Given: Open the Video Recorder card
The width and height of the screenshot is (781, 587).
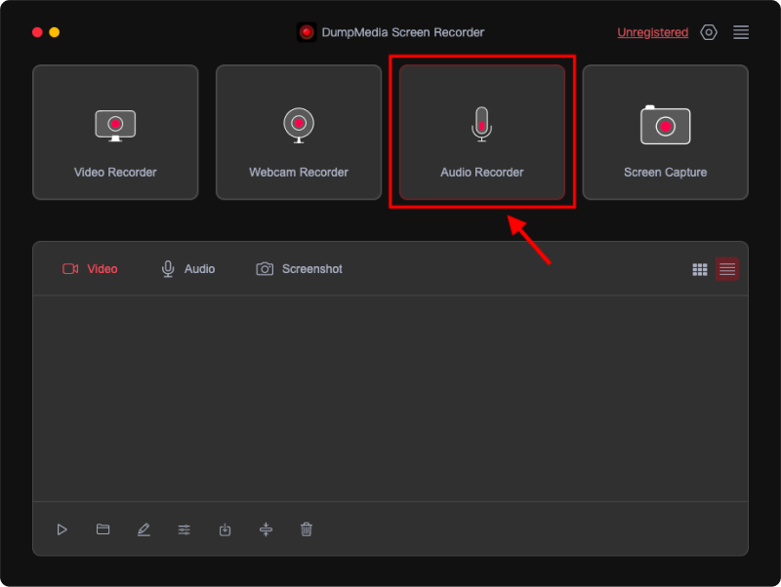Looking at the screenshot, I should pyautogui.click(x=115, y=133).
